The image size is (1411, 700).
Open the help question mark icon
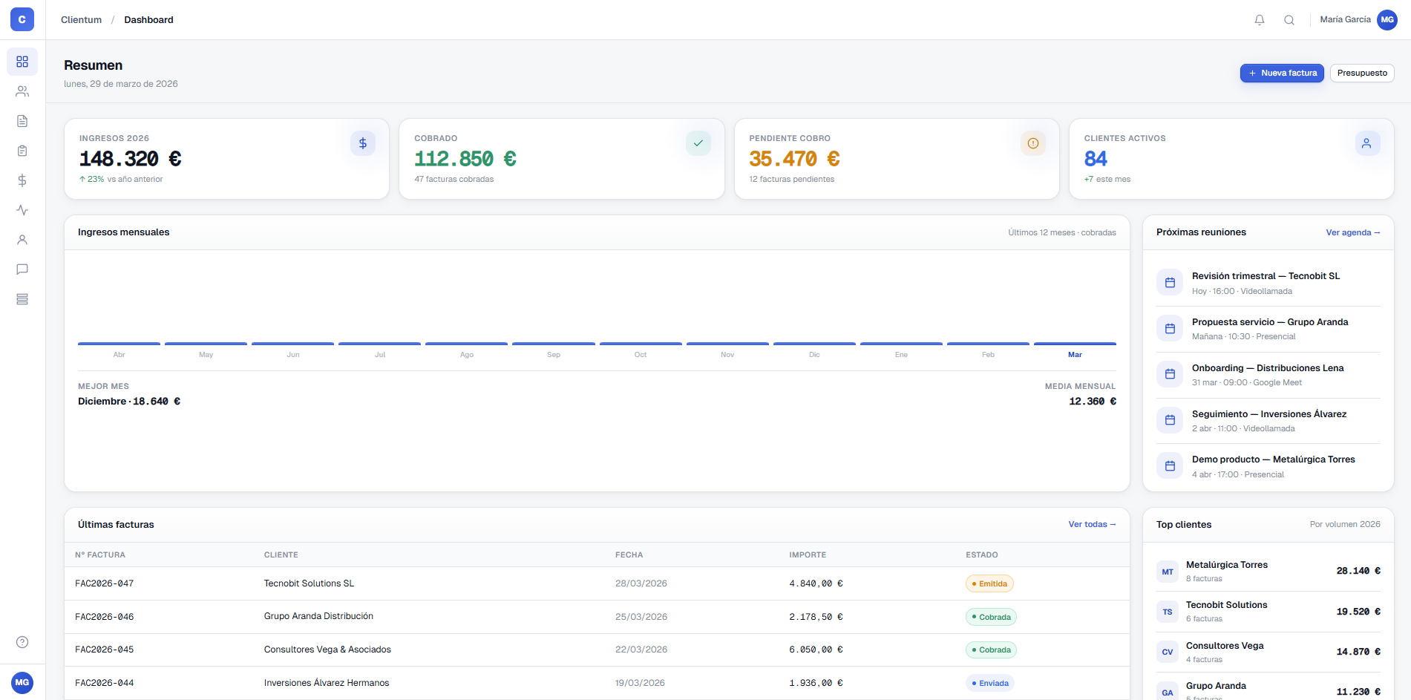tap(22, 642)
